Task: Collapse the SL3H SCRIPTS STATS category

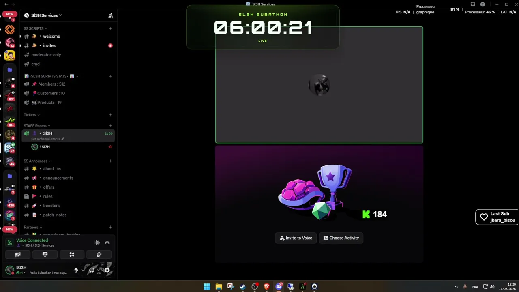Action: tap(51, 76)
